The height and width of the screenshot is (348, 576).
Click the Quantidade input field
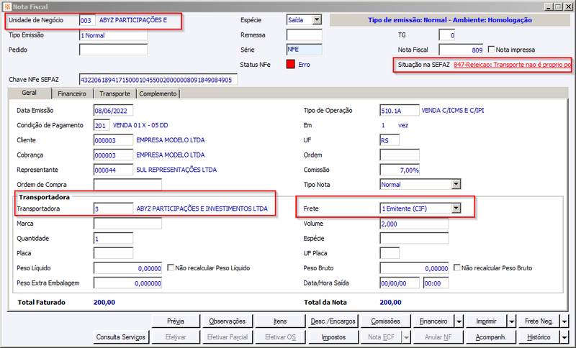(x=113, y=239)
